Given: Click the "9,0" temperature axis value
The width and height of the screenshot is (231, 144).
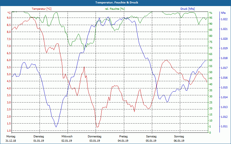Looking at the screenshot, I should pyautogui.click(x=9, y=18).
